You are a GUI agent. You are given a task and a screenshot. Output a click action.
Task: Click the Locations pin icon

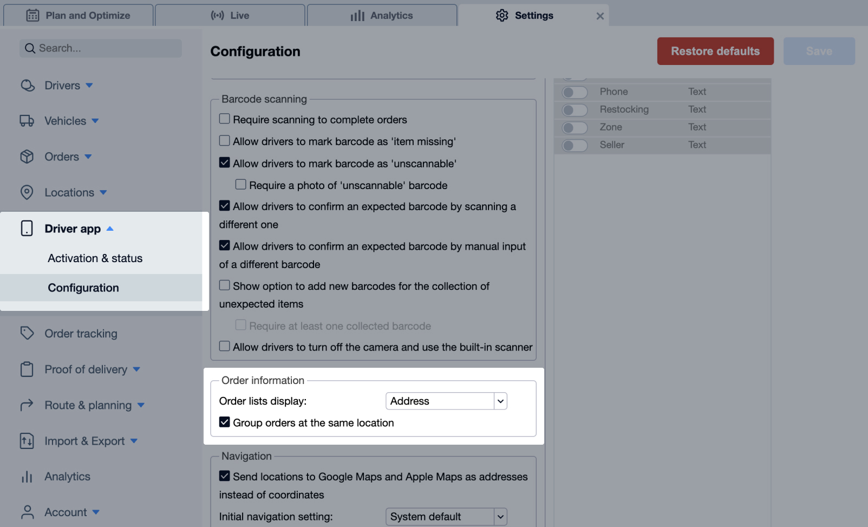[27, 192]
